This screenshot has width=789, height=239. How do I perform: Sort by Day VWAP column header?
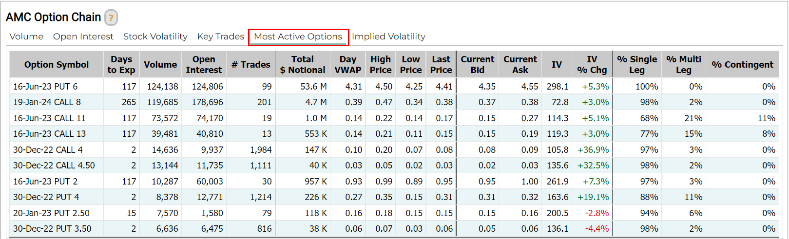347,65
